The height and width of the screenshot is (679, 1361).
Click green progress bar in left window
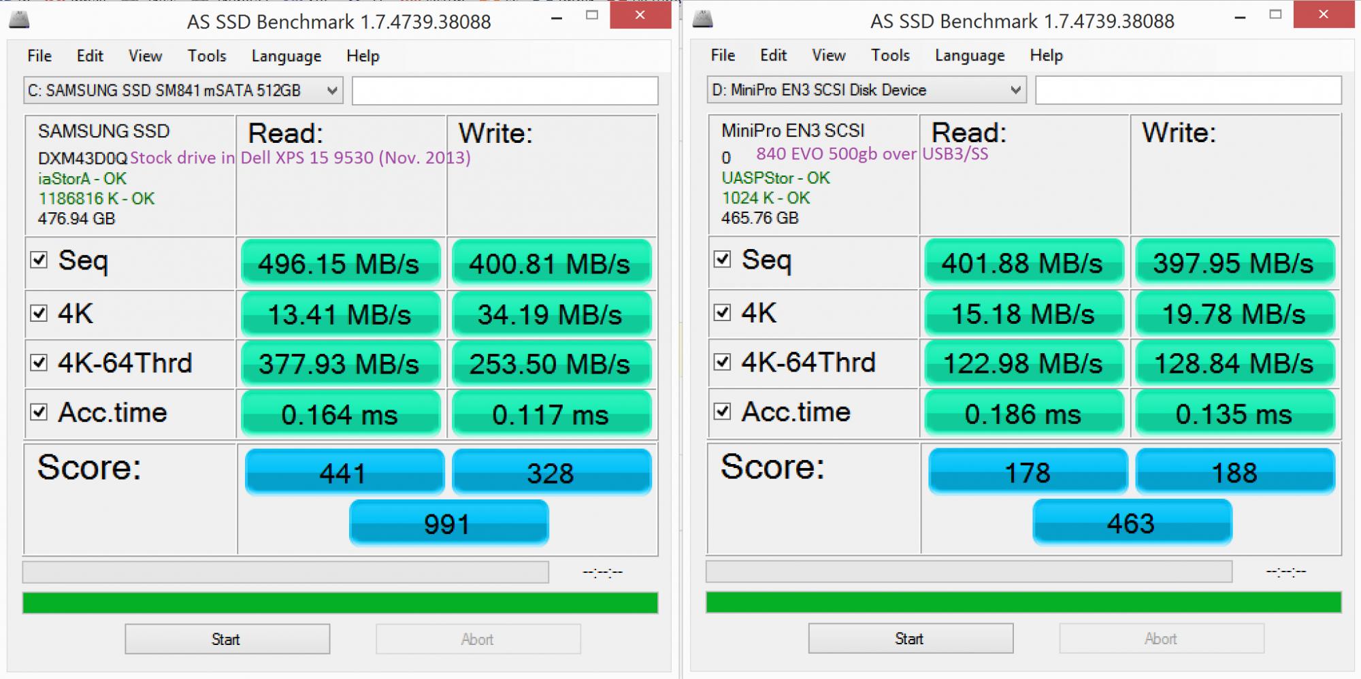[x=340, y=603]
